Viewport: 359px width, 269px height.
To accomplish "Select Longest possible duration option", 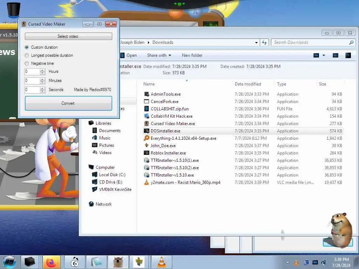I will (27, 55).
